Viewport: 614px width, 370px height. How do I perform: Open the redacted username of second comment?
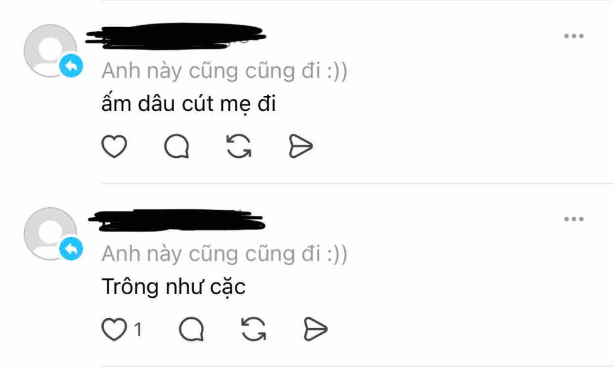click(177, 220)
